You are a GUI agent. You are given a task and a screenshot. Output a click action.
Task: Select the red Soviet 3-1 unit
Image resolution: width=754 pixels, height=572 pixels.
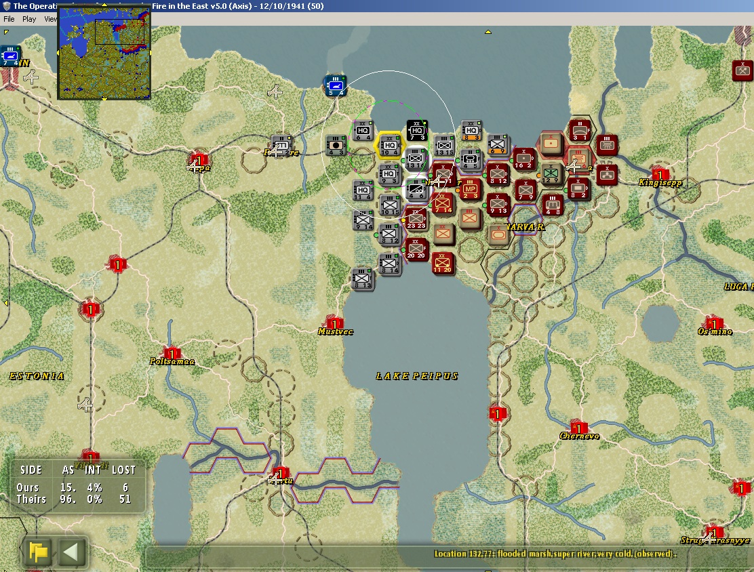pos(580,131)
